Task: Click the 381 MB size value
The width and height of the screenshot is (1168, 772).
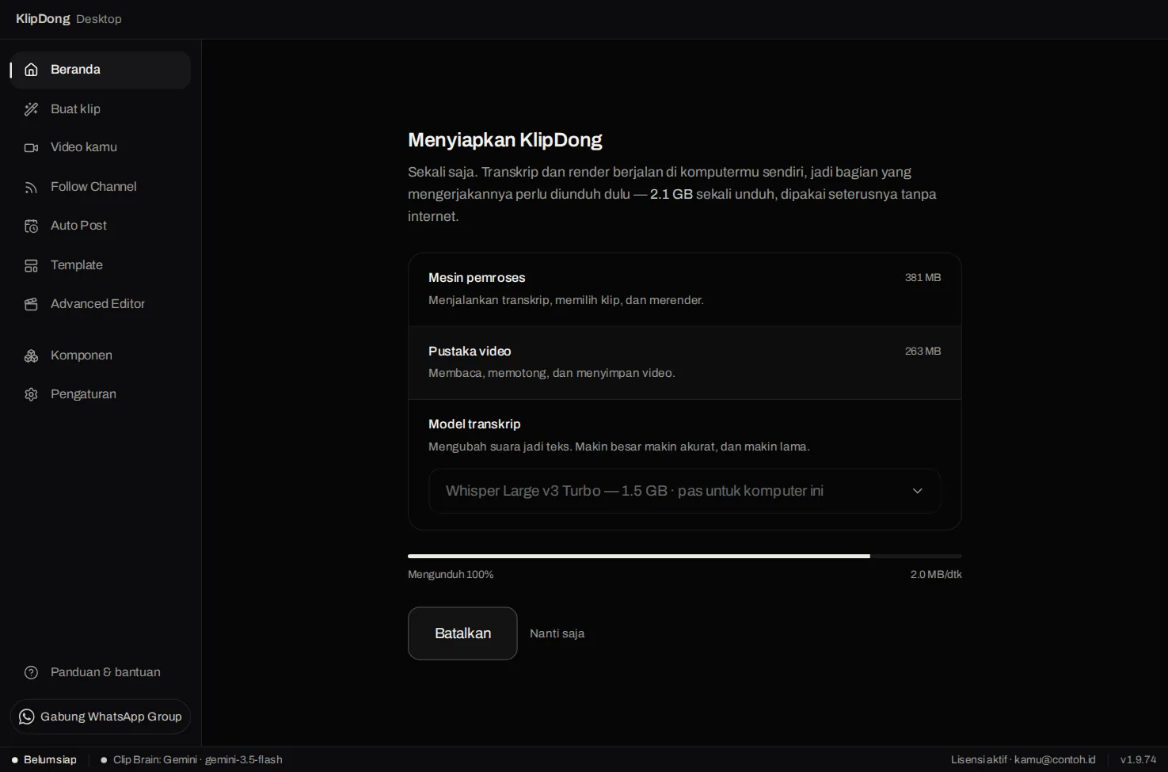Action: point(923,278)
